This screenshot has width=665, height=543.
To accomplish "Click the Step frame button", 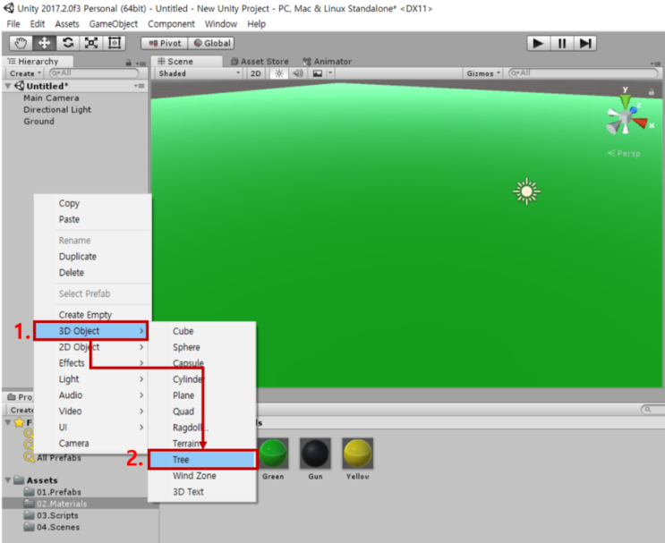I will 585,43.
